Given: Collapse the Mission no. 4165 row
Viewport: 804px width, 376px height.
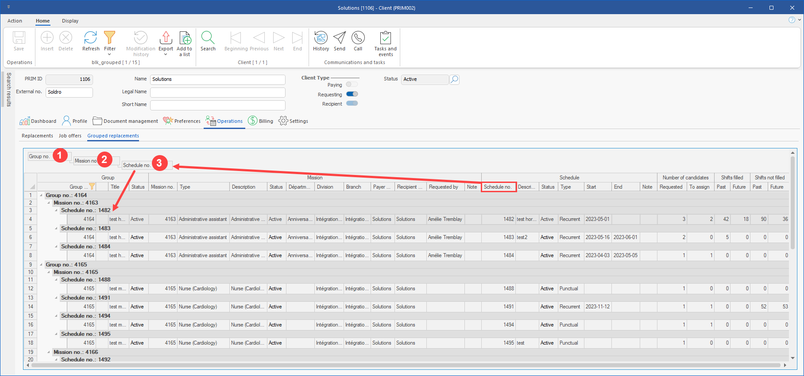Looking at the screenshot, I should click(49, 272).
